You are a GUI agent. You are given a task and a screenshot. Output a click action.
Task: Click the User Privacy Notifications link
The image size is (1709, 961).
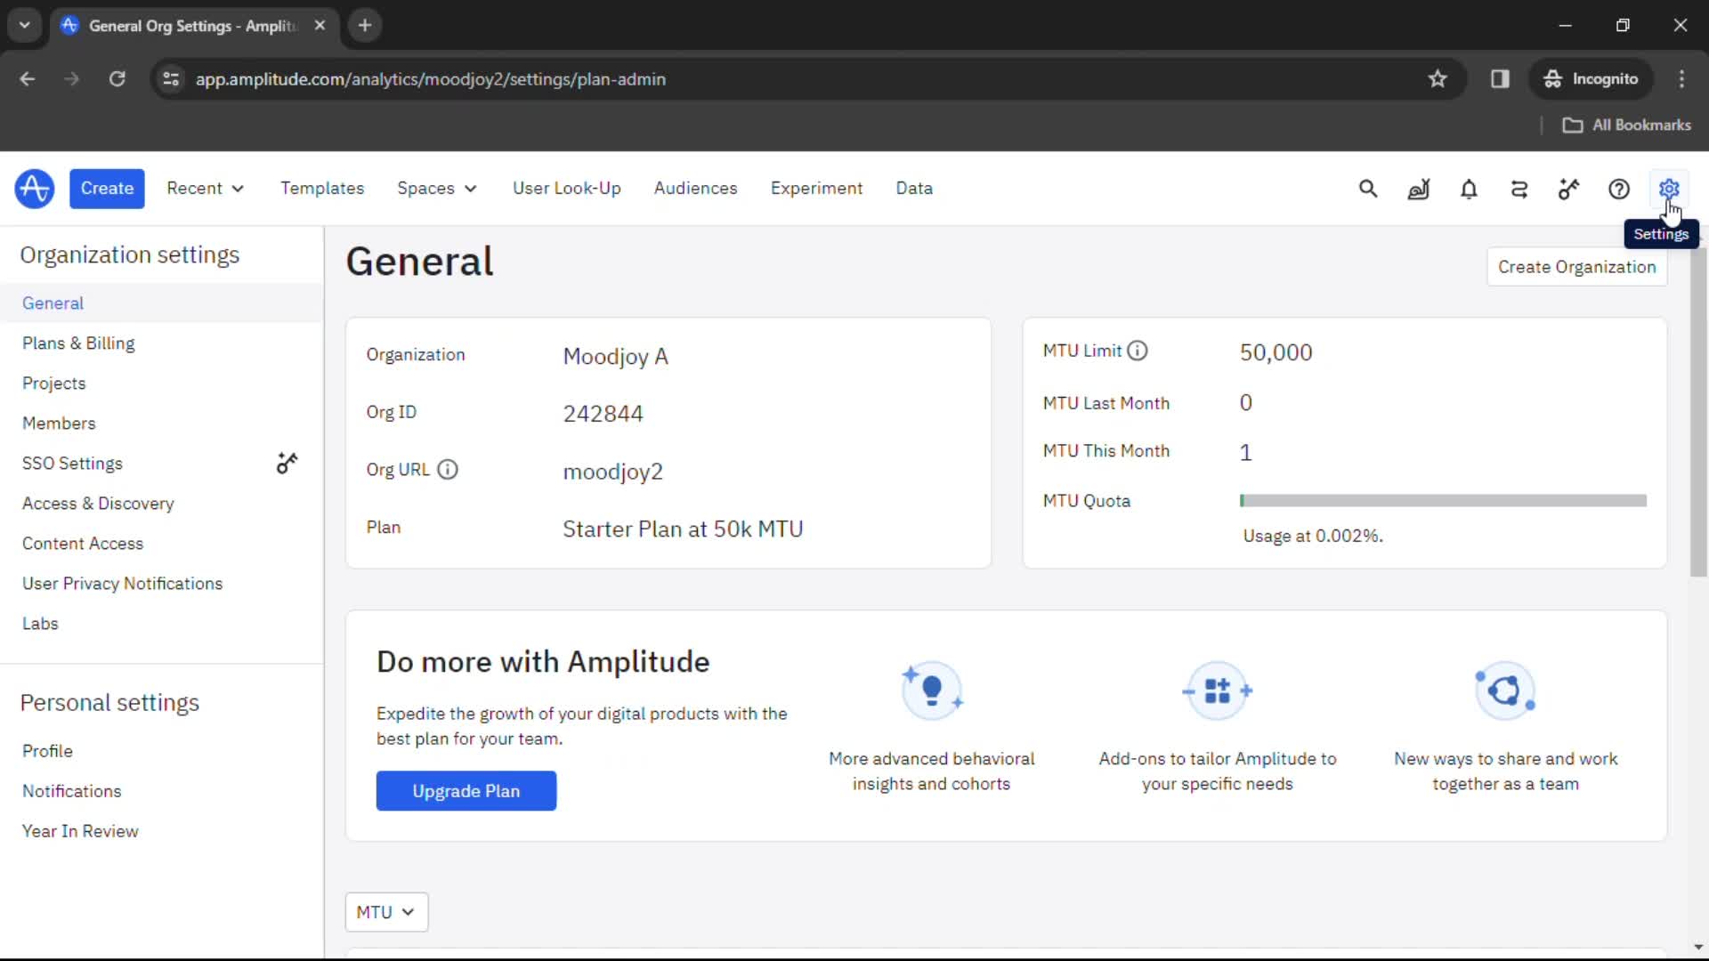click(x=122, y=583)
